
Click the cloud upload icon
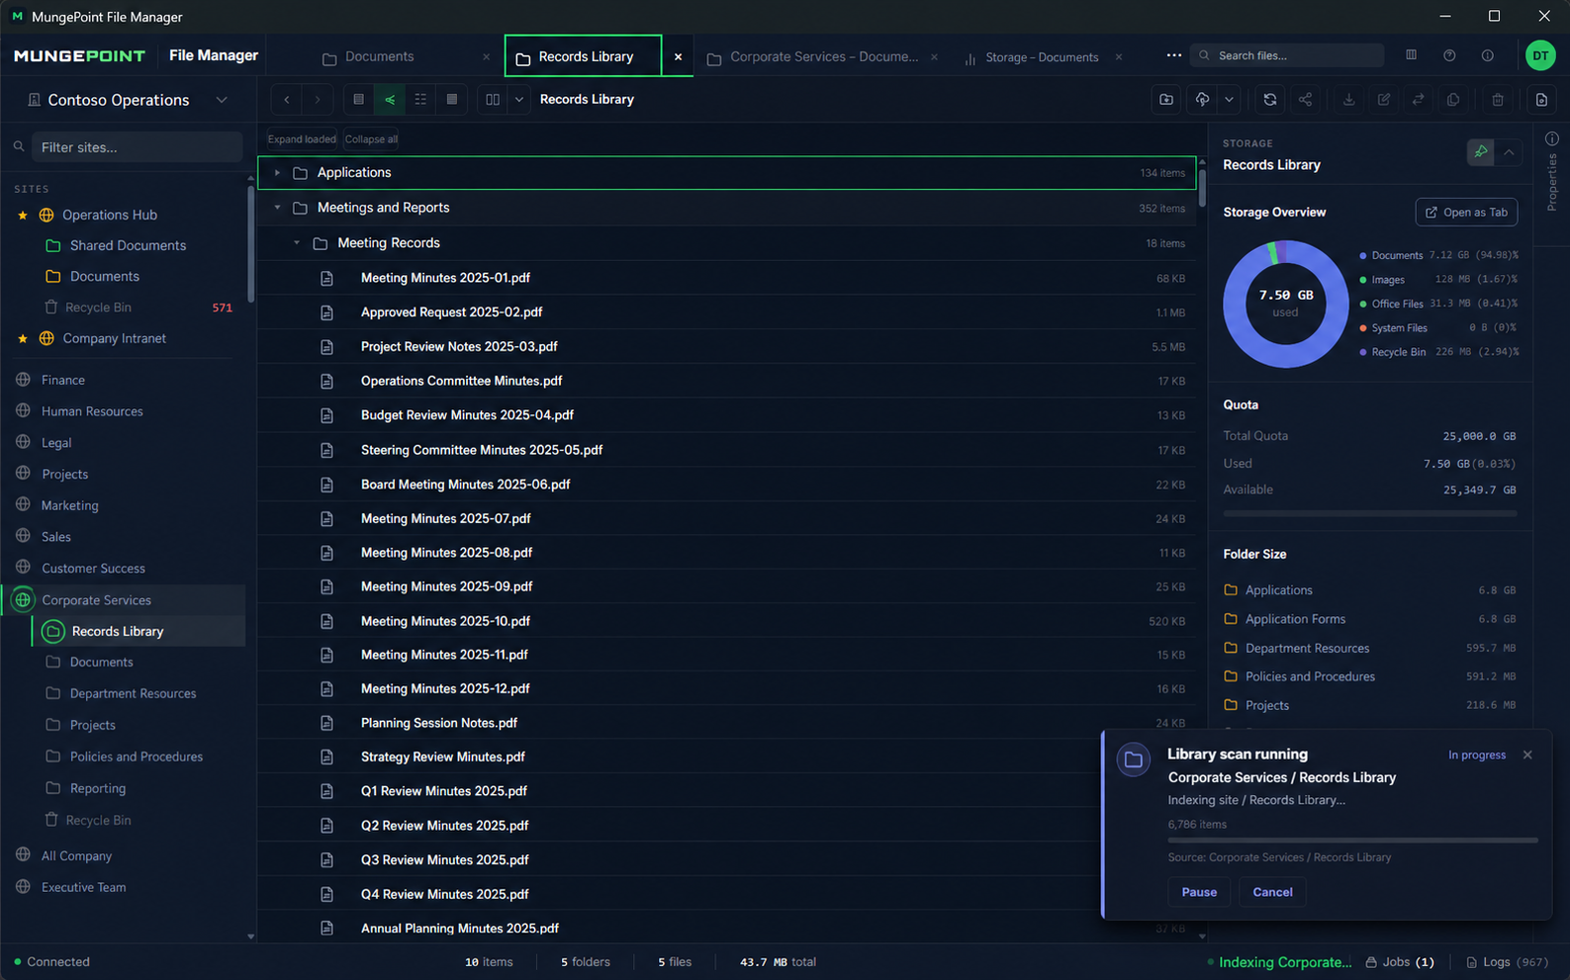pos(1203,99)
